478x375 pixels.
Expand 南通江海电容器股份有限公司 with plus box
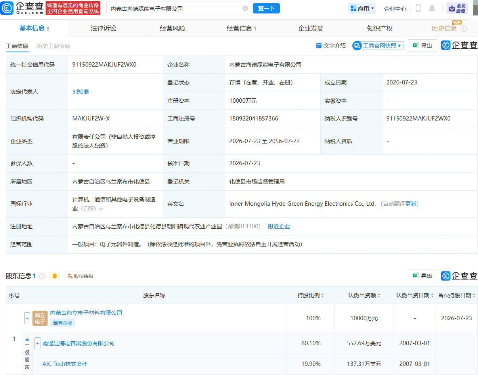(38, 343)
